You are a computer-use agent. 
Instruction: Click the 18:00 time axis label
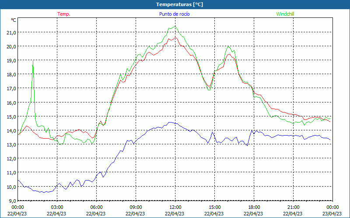[x=254, y=208]
